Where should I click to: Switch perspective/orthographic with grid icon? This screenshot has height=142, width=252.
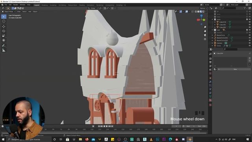[x=205, y=39]
